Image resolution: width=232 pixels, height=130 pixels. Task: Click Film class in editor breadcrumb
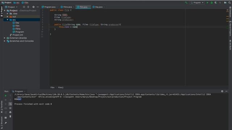[52, 87]
